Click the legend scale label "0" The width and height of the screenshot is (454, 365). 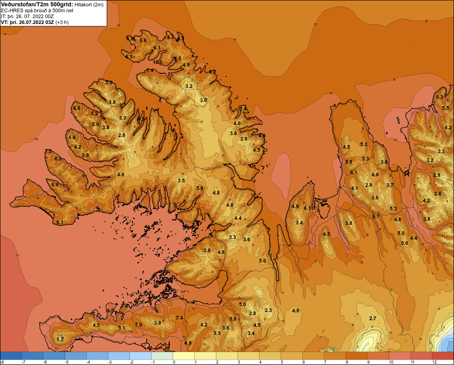pos(174,362)
